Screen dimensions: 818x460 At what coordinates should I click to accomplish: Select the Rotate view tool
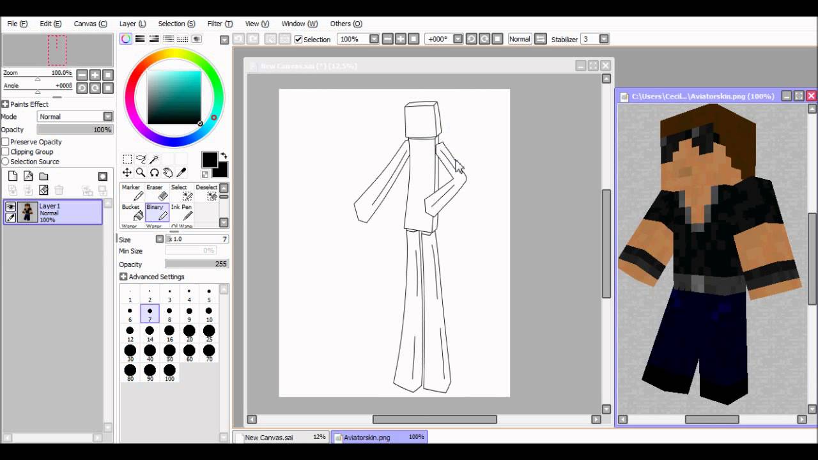(x=154, y=172)
